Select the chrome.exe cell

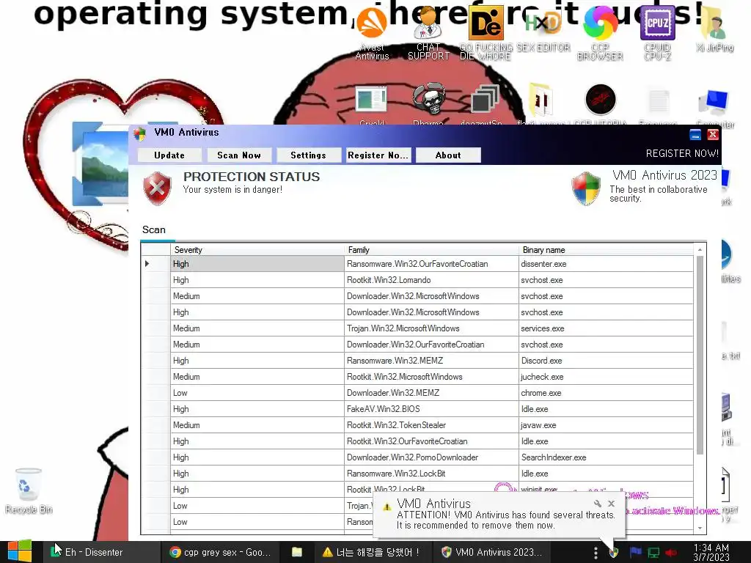(x=607, y=393)
